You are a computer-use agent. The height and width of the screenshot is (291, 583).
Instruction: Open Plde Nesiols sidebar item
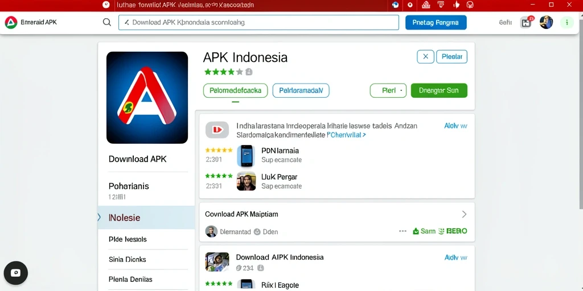(x=128, y=239)
